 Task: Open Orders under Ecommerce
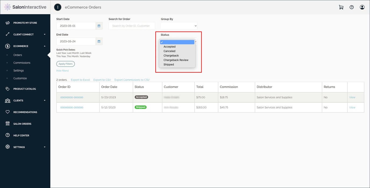18,55
